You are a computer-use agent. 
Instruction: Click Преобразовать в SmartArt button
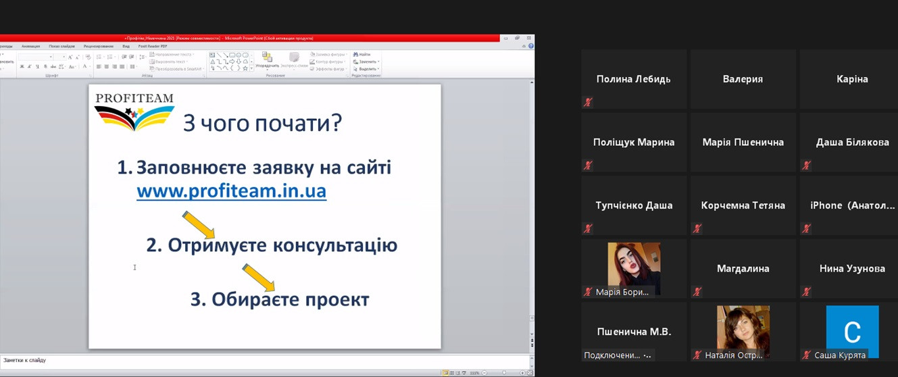point(176,69)
